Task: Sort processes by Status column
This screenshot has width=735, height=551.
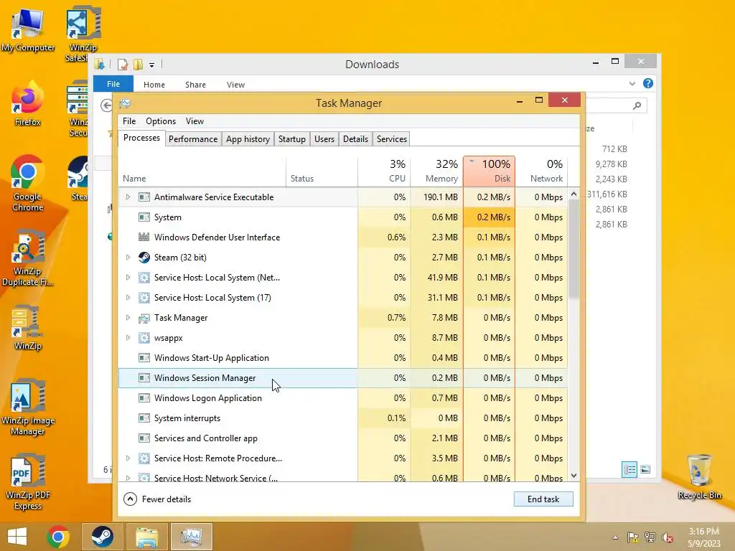Action: click(322, 171)
